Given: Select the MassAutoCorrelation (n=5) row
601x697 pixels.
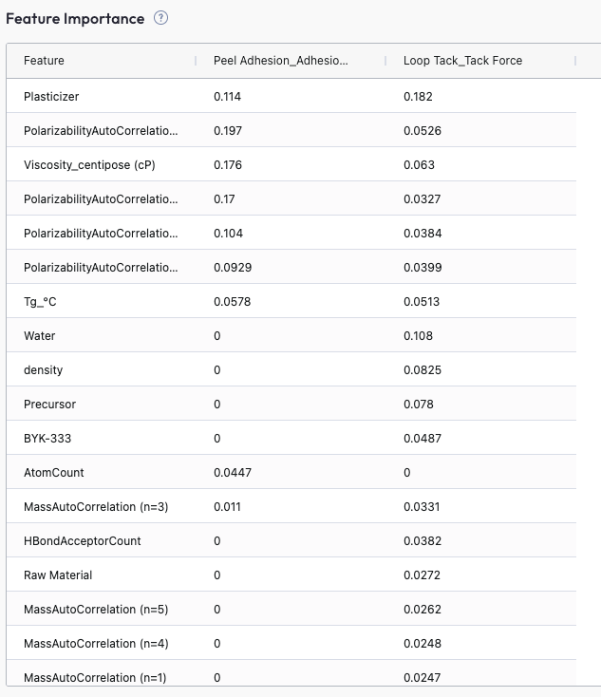Looking at the screenshot, I should coord(291,610).
